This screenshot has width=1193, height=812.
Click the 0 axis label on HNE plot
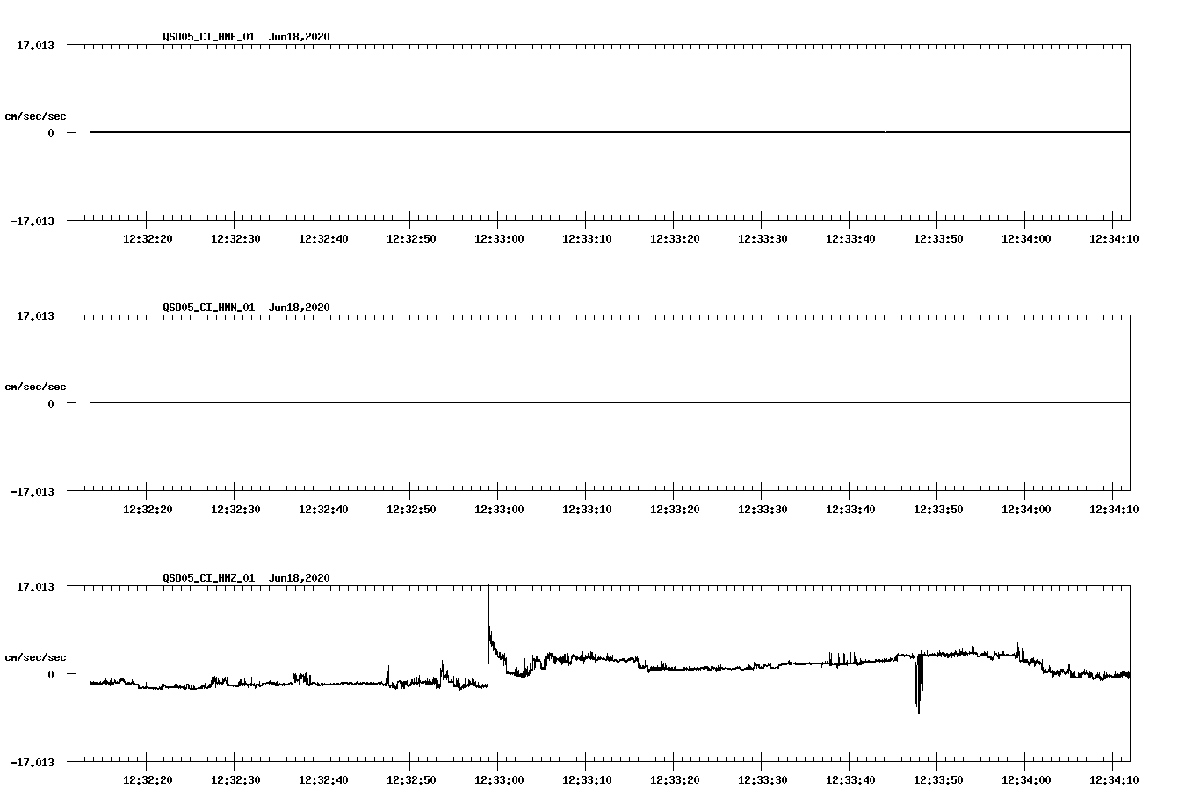click(x=51, y=133)
